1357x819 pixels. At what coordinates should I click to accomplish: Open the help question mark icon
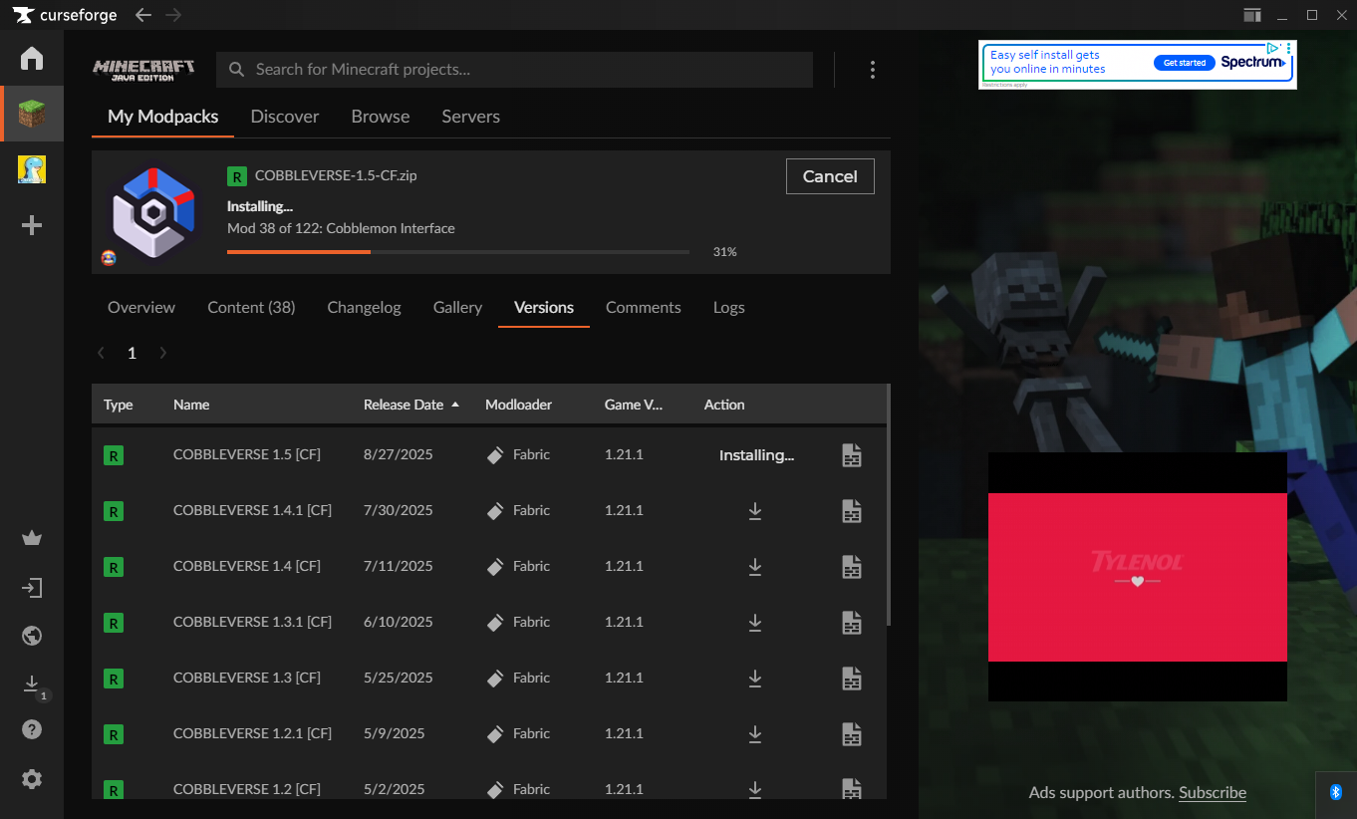(x=32, y=729)
